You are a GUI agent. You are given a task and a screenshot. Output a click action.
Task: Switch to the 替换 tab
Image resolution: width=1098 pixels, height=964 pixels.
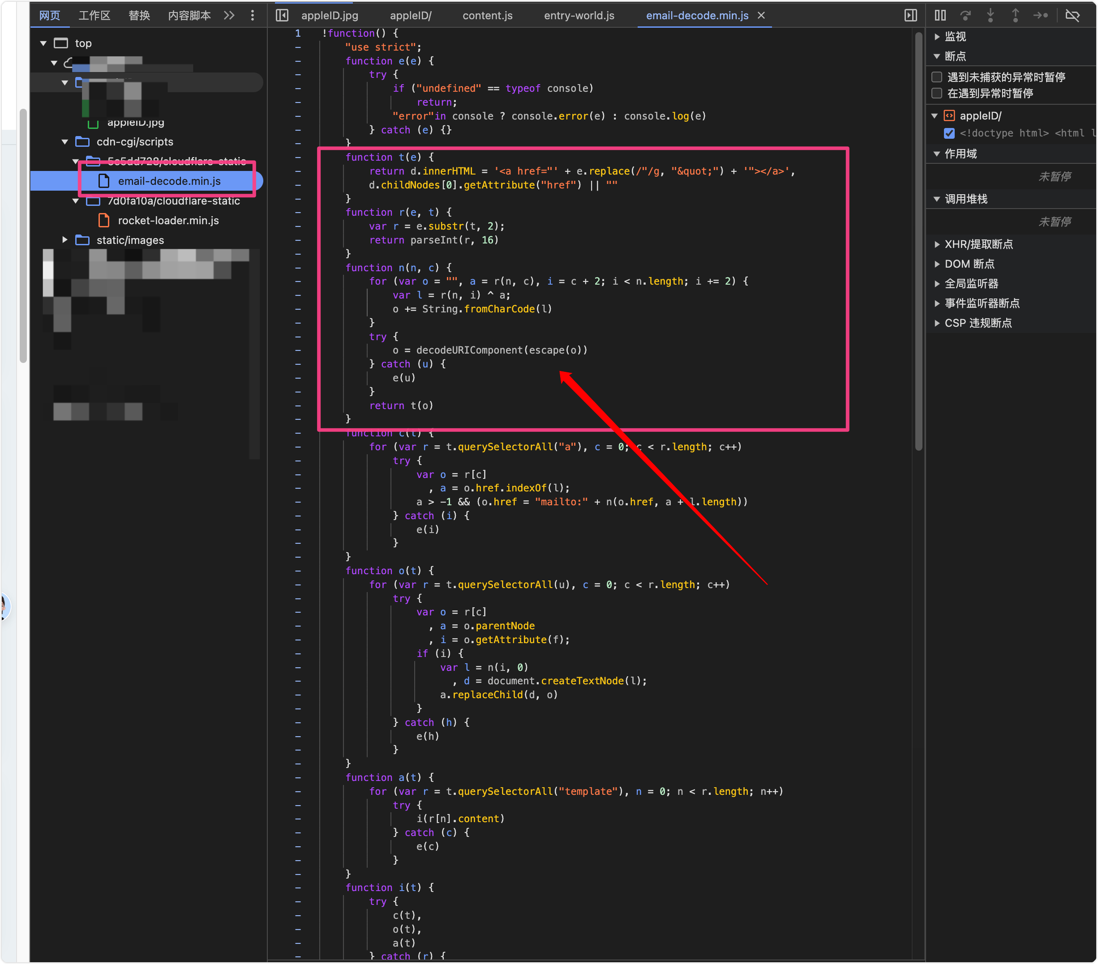[139, 16]
